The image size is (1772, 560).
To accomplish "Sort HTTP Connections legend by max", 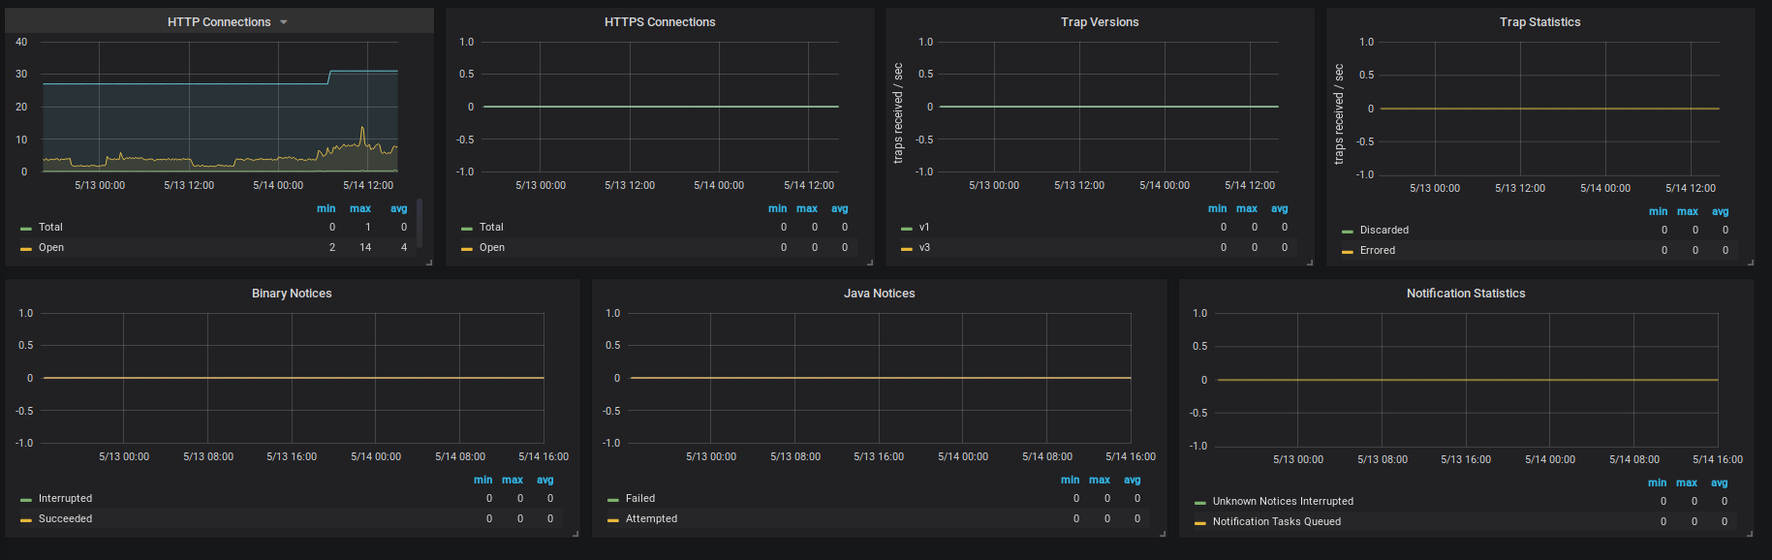I will pos(359,209).
